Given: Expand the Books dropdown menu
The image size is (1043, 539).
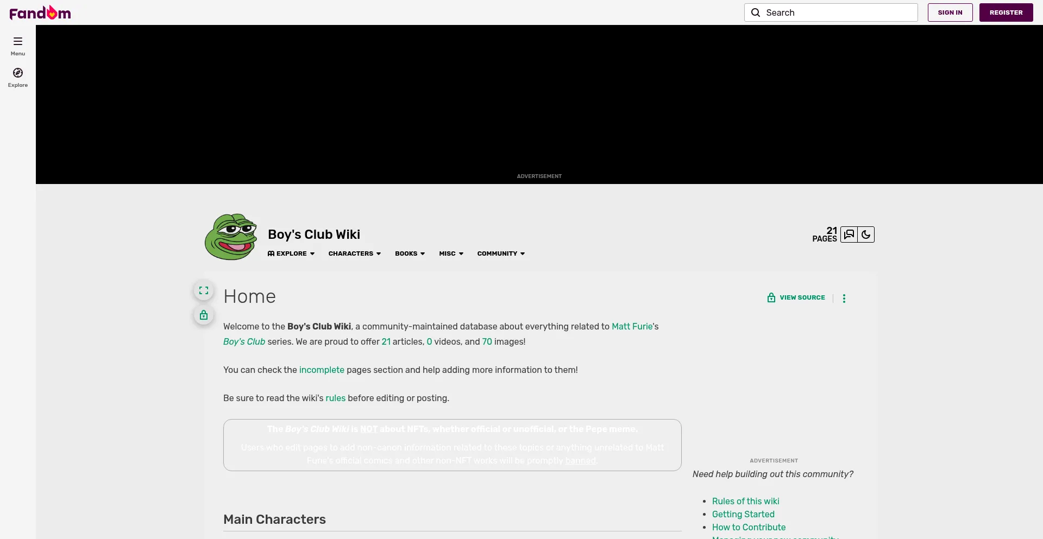Looking at the screenshot, I should pos(410,253).
